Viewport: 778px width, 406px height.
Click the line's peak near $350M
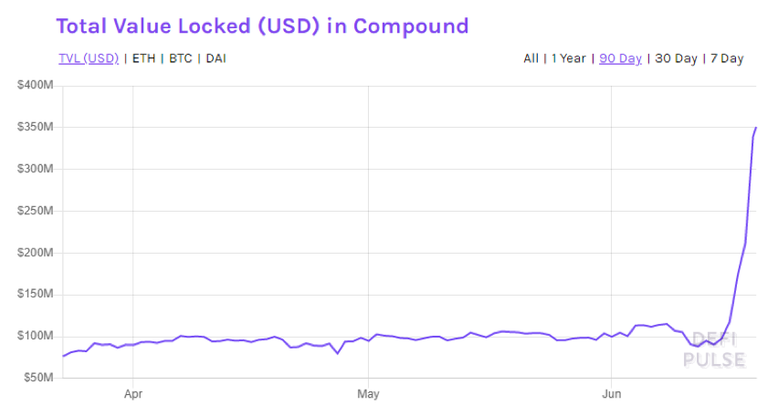(x=757, y=128)
